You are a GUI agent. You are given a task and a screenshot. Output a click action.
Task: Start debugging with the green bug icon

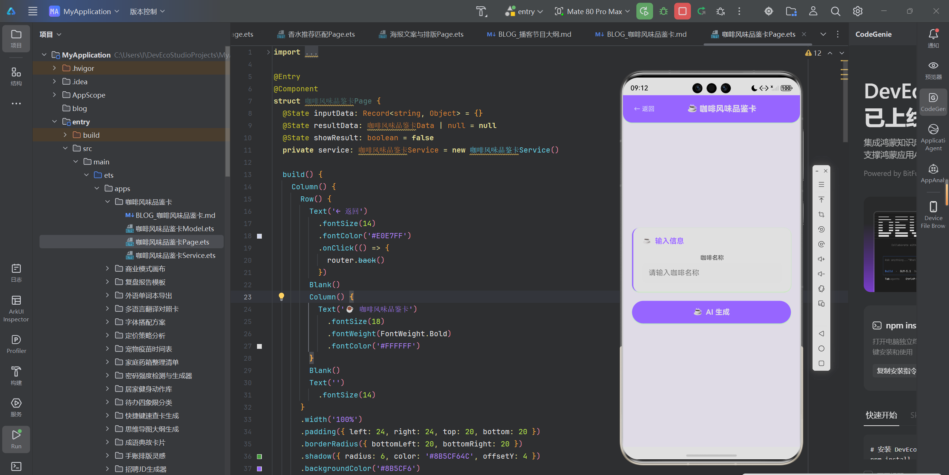663,12
